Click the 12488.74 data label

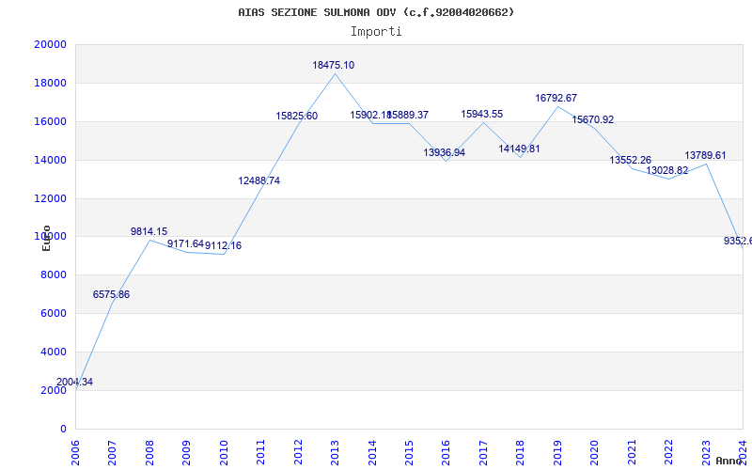259,180
